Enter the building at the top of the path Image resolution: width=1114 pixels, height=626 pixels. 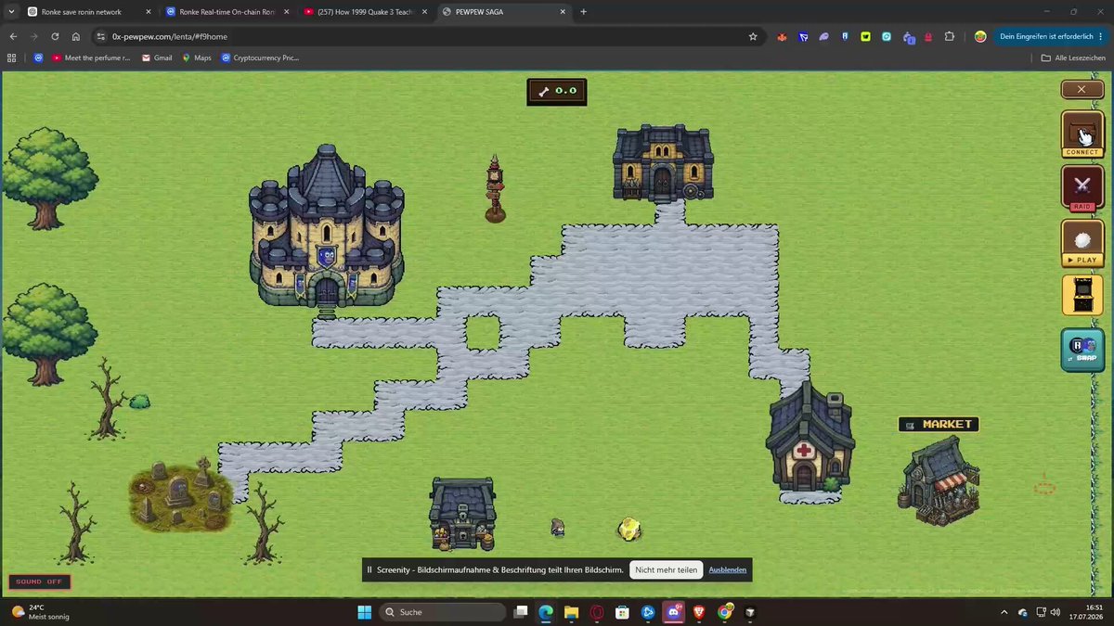663,163
